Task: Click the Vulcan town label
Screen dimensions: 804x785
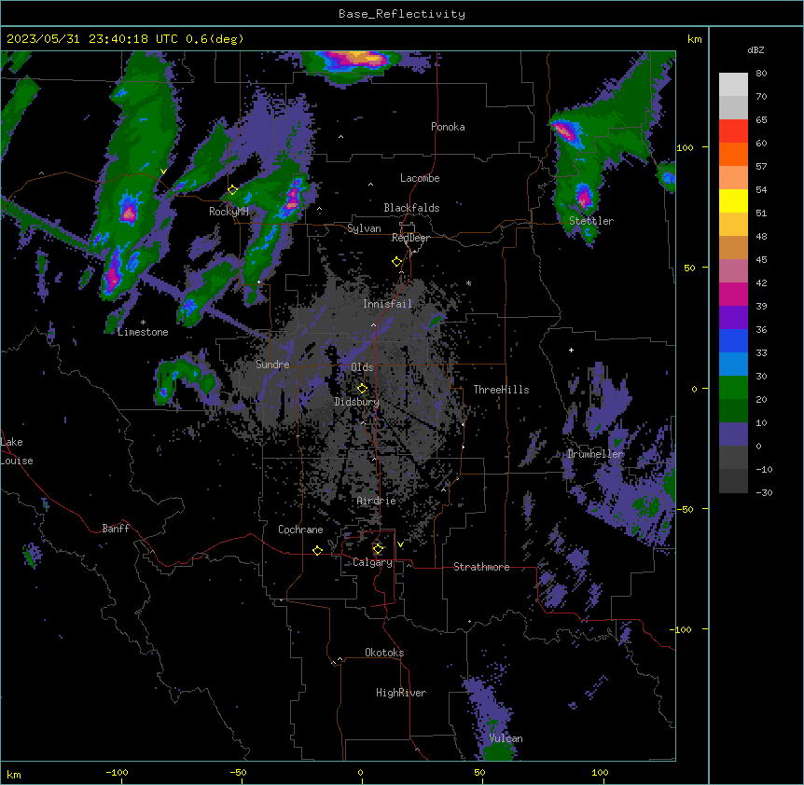Action: (x=506, y=738)
